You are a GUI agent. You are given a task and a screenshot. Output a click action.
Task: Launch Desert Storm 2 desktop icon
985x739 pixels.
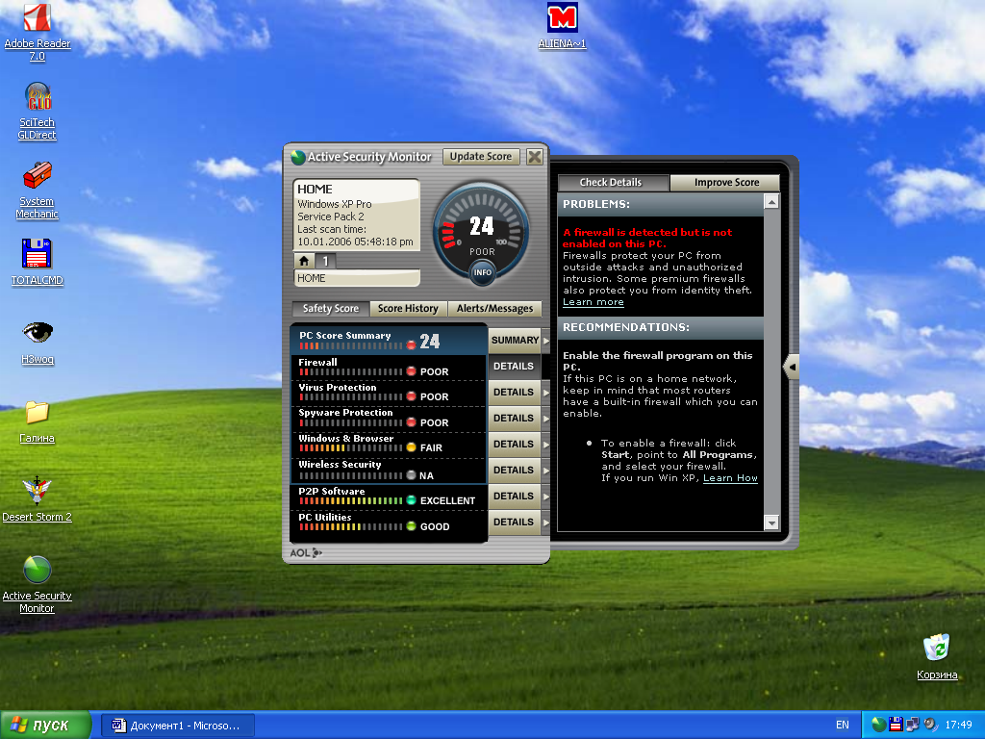38,499
